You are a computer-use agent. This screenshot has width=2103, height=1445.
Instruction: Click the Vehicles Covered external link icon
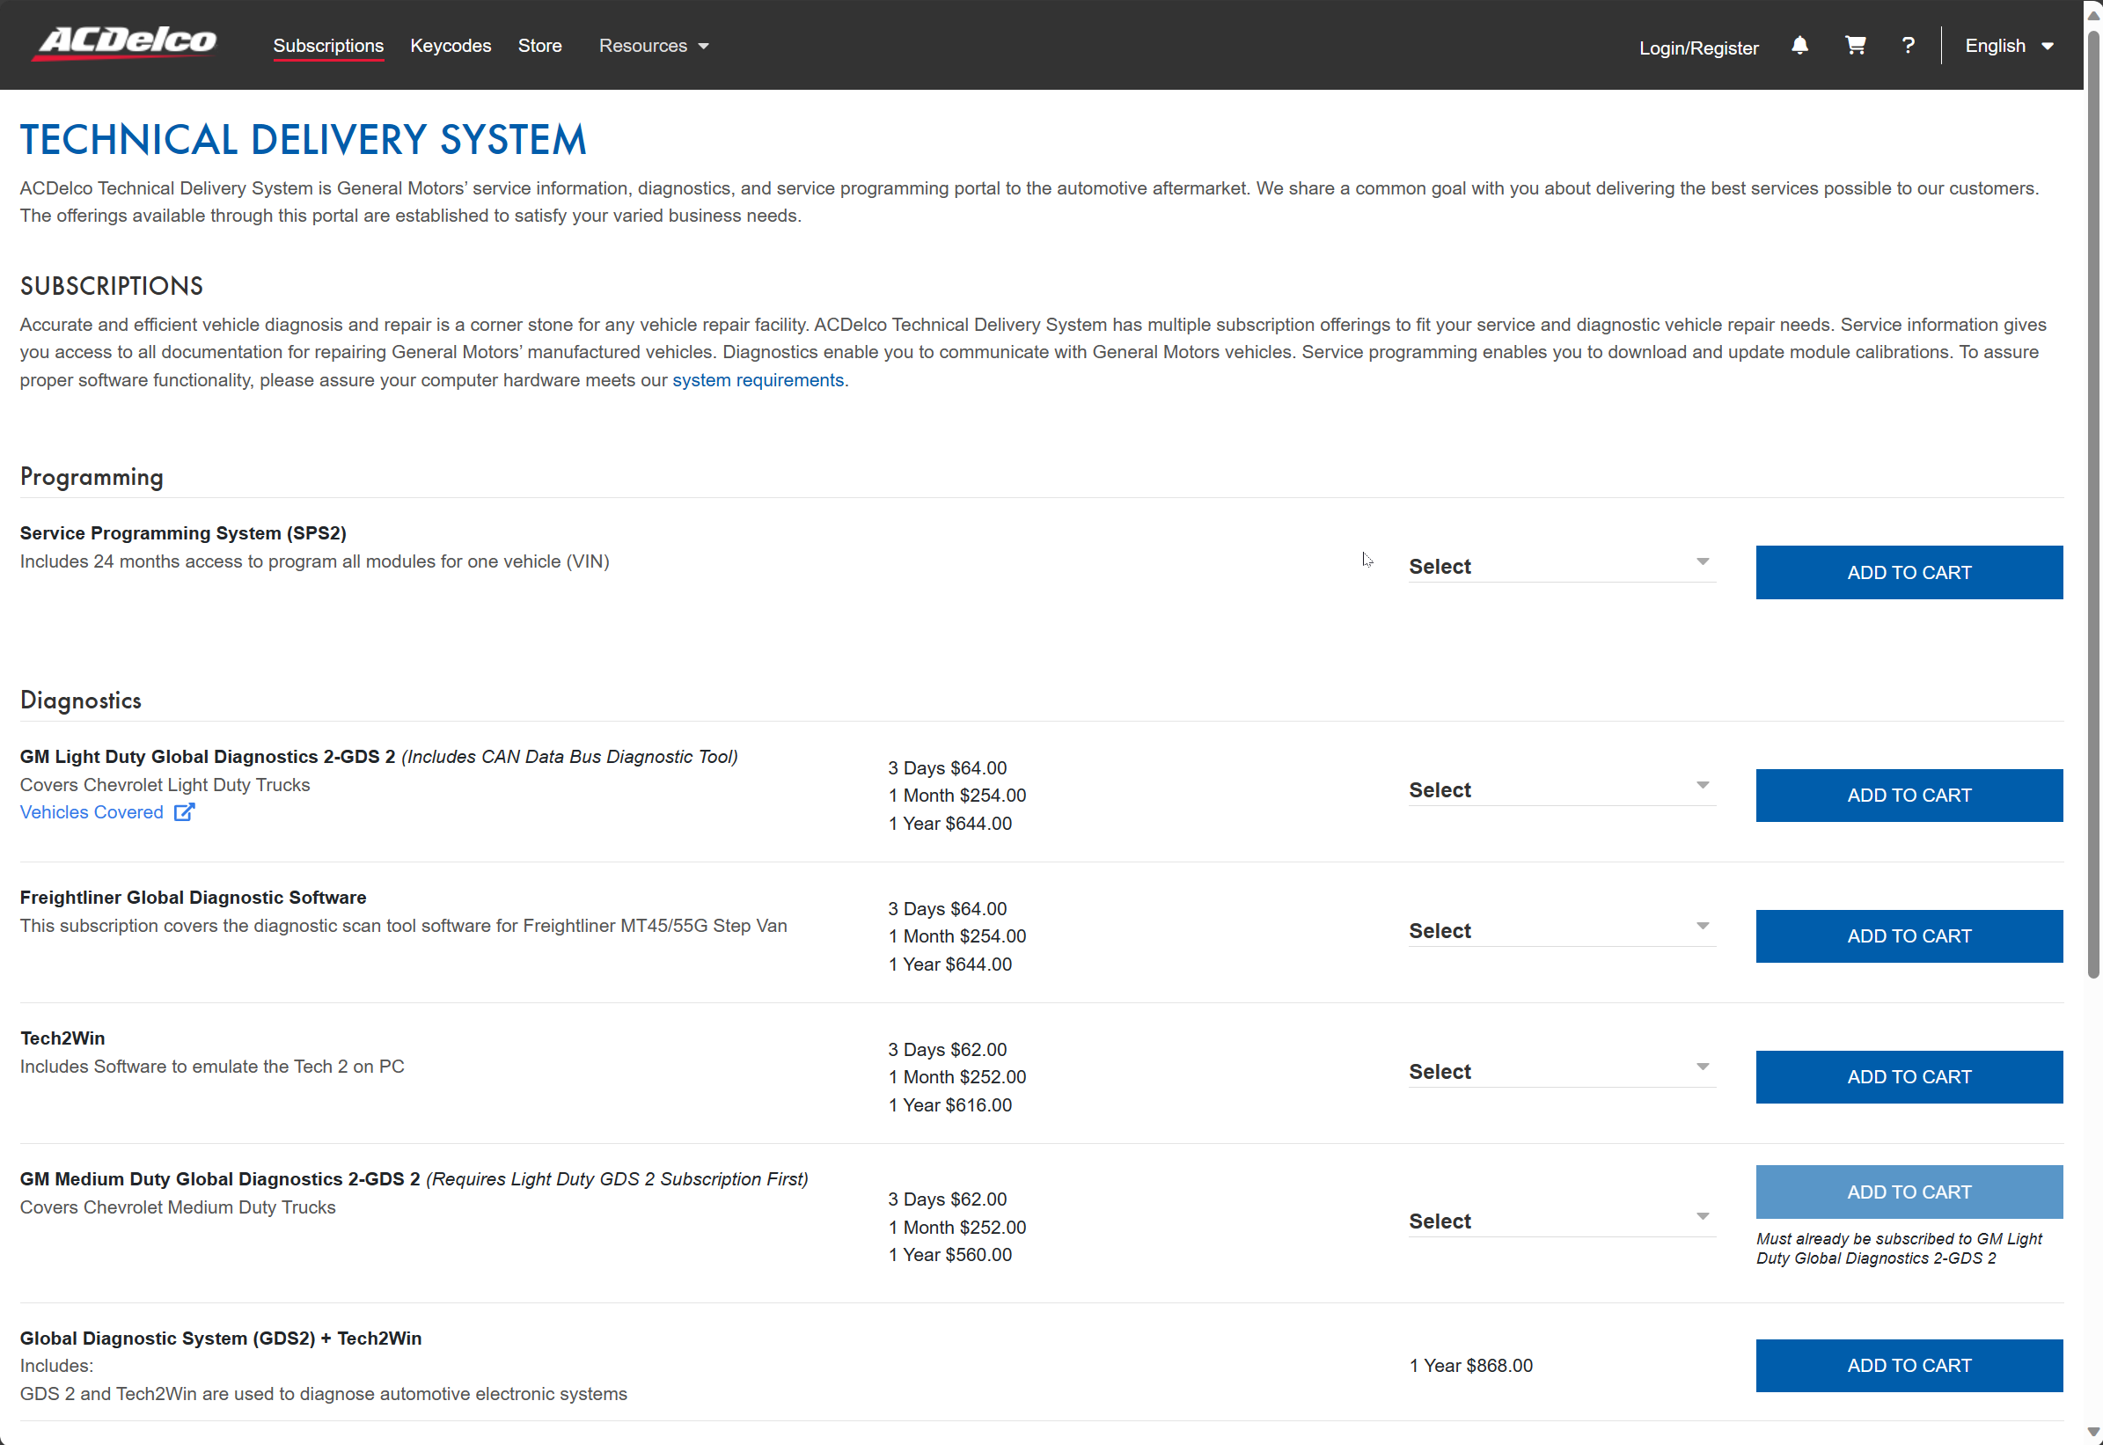[x=184, y=812]
